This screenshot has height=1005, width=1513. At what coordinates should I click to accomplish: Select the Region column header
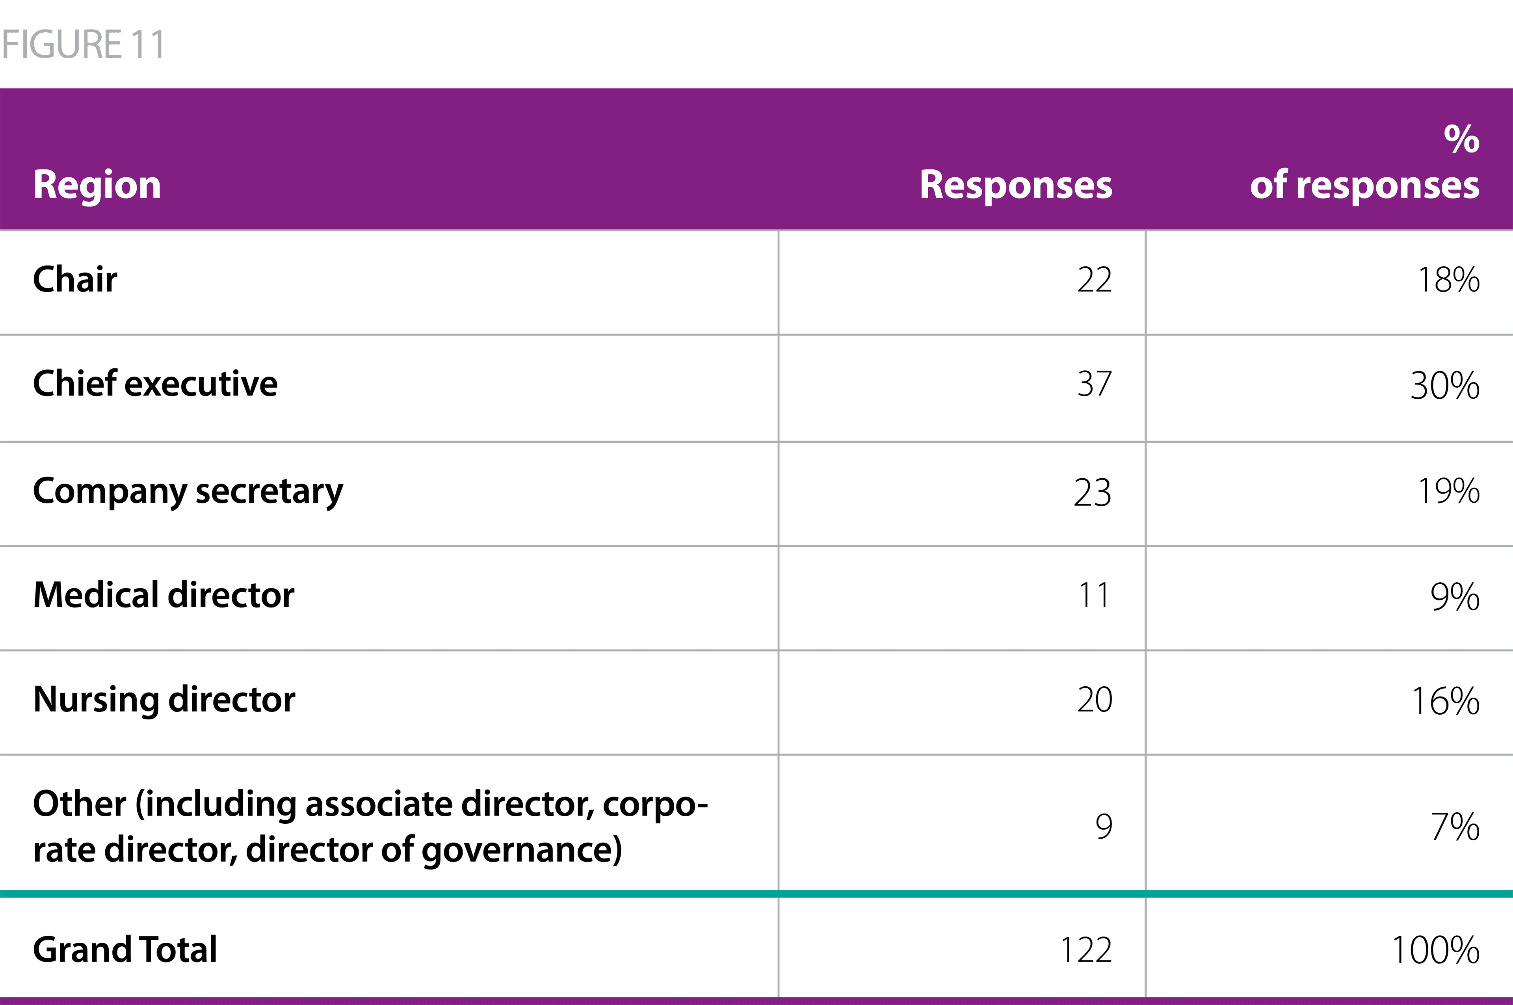pyautogui.click(x=97, y=185)
